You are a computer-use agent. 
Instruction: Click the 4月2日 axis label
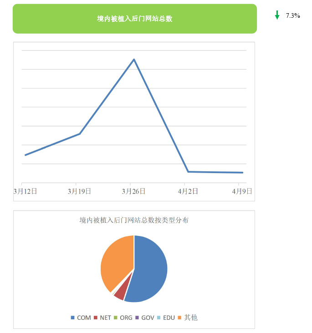[188, 191]
